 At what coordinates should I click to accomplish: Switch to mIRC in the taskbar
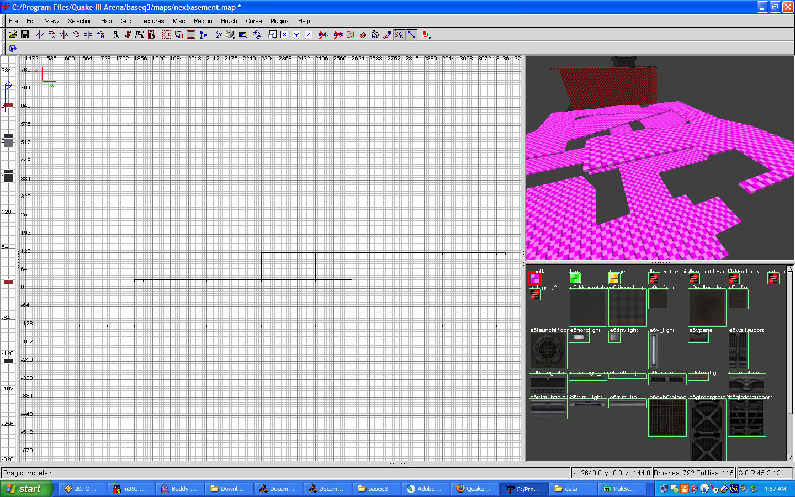(130, 489)
